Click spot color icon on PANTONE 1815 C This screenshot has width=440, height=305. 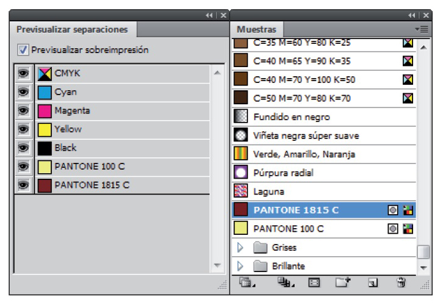pos(394,210)
